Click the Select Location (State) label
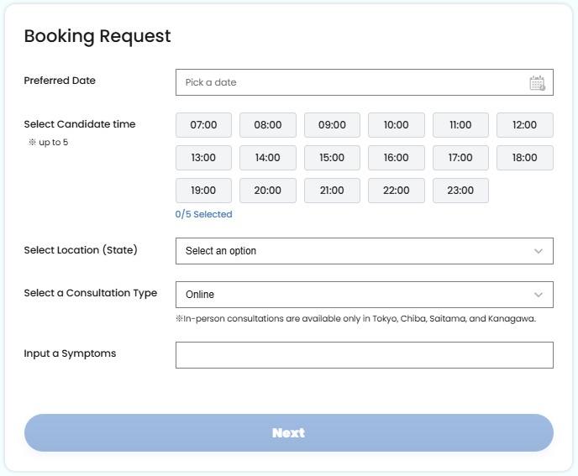 pos(81,250)
